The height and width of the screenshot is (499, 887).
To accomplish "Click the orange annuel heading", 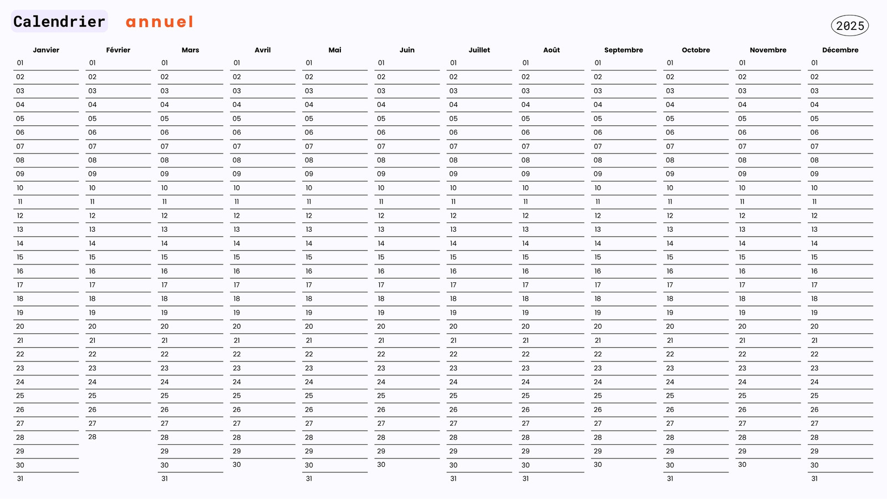I will 160,22.
